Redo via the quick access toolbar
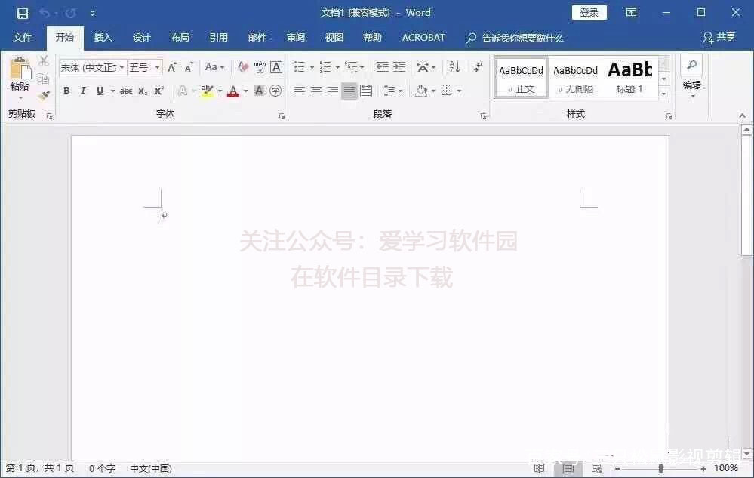Screen dimensions: 754x478 (x=71, y=13)
